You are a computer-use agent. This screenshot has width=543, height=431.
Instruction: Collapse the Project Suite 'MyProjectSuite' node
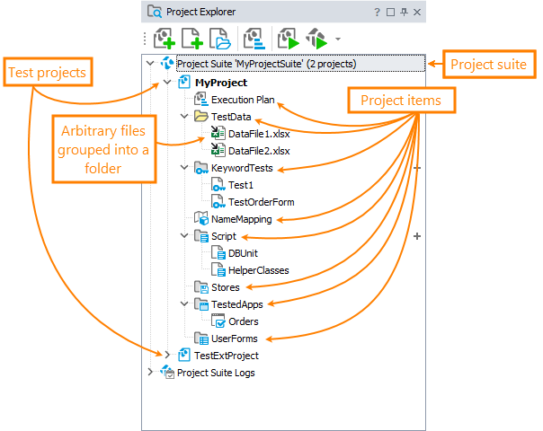pyautogui.click(x=150, y=64)
